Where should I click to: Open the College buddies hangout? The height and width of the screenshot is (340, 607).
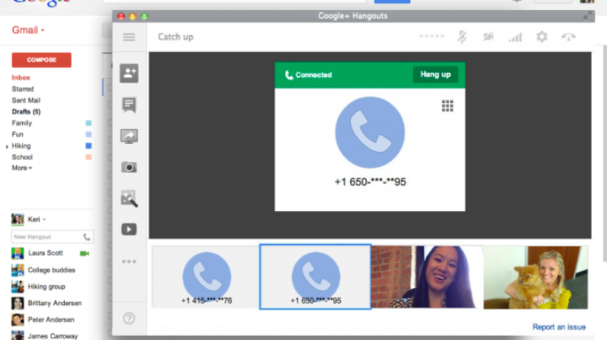(x=51, y=270)
